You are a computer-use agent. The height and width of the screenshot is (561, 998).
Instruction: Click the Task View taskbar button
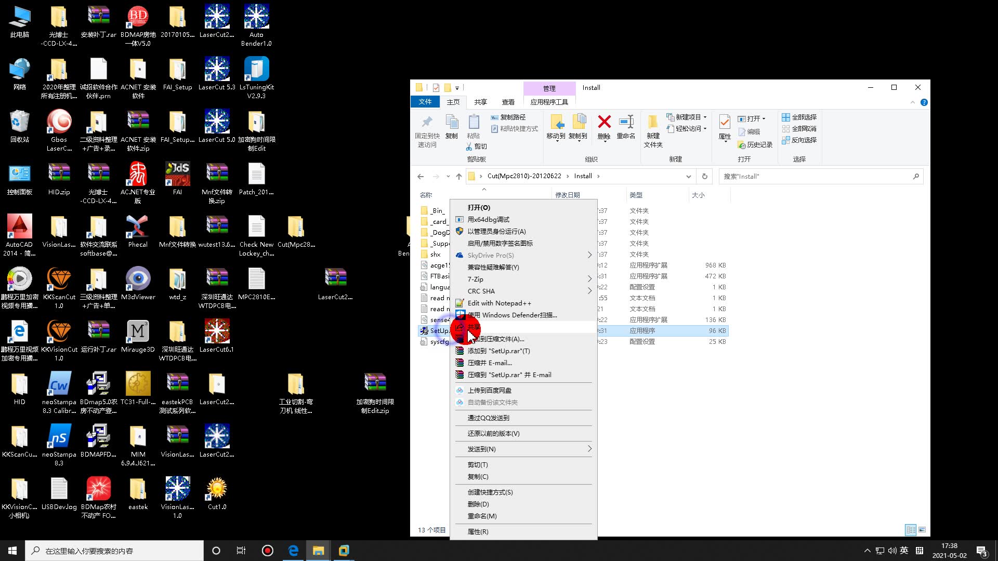tap(241, 551)
